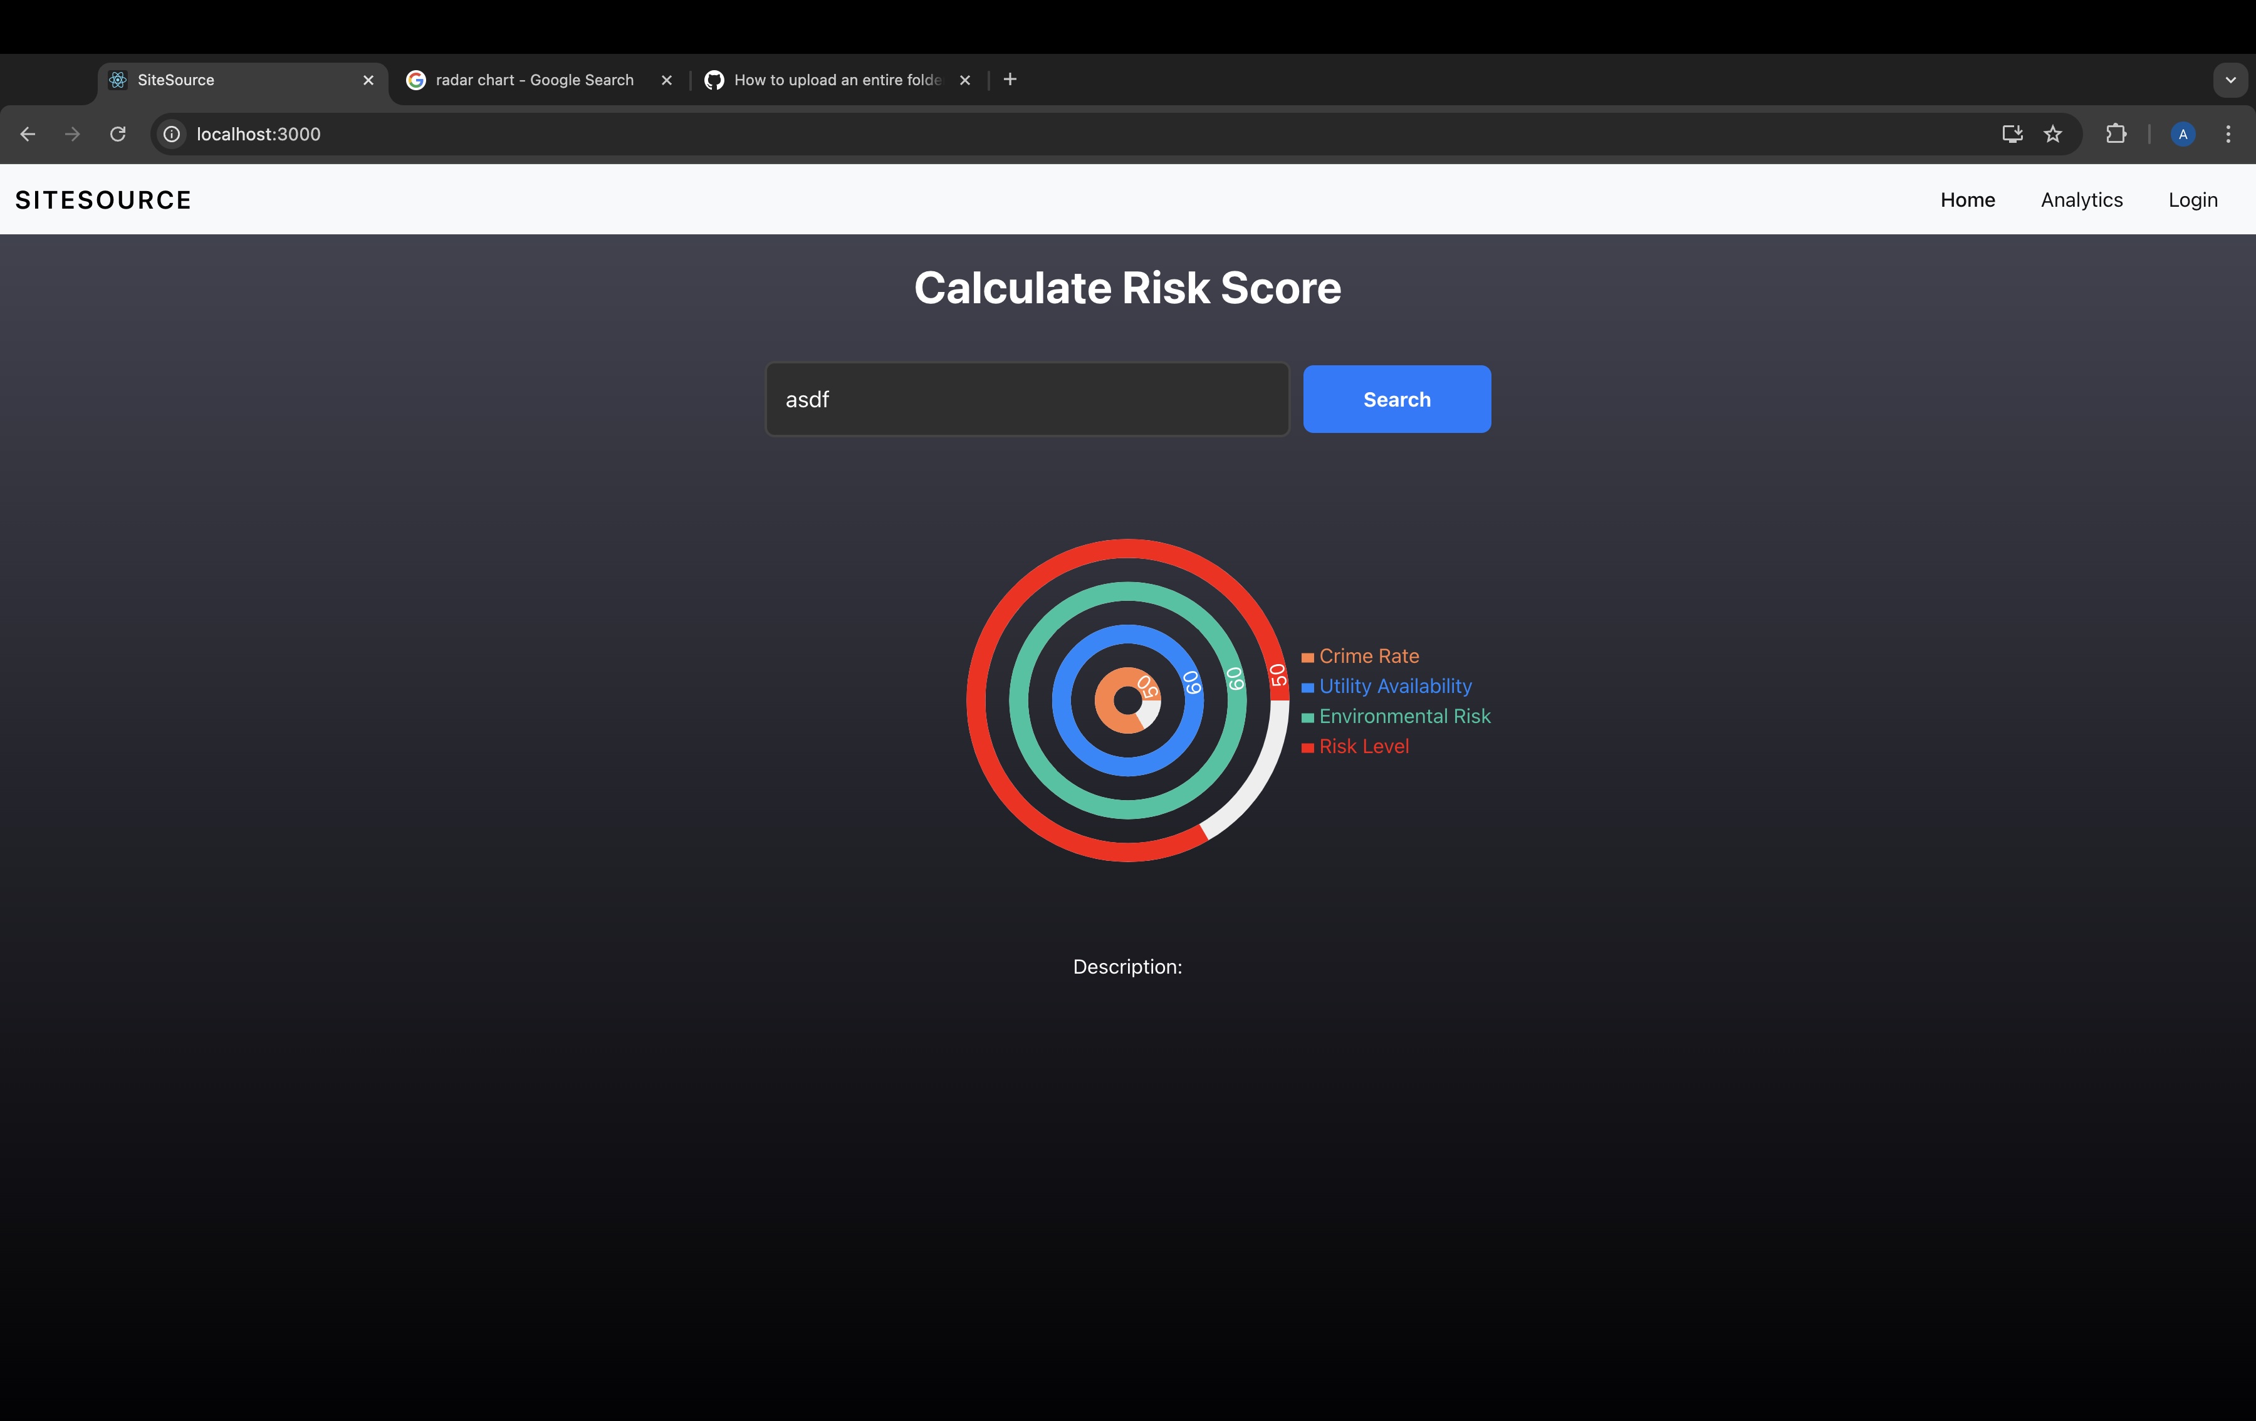This screenshot has width=2256, height=1421.
Task: Toggle Risk Level legend entry
Action: point(1363,747)
